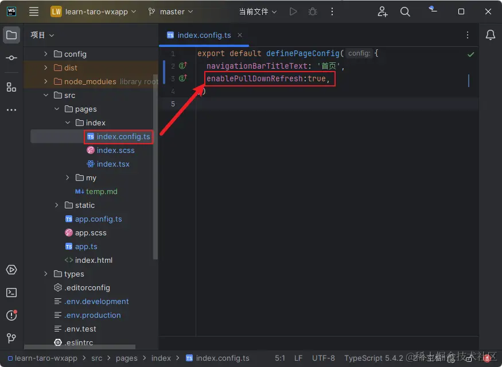Select app.ts file
Image resolution: width=502 pixels, height=367 pixels.
pos(81,246)
